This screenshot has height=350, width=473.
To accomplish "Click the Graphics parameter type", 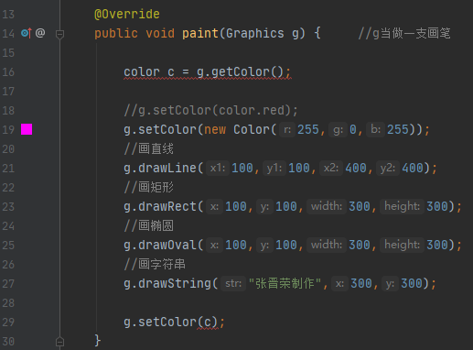I will click(x=255, y=33).
